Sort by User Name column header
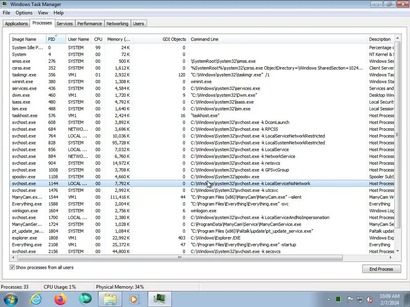 click(79, 39)
